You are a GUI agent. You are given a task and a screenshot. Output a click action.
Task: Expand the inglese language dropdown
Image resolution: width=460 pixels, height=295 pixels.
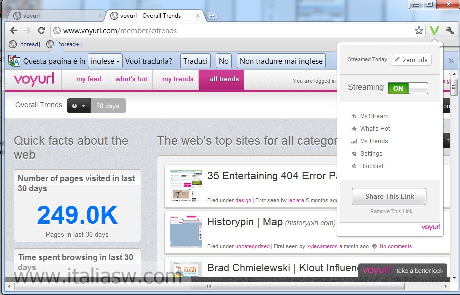point(105,61)
